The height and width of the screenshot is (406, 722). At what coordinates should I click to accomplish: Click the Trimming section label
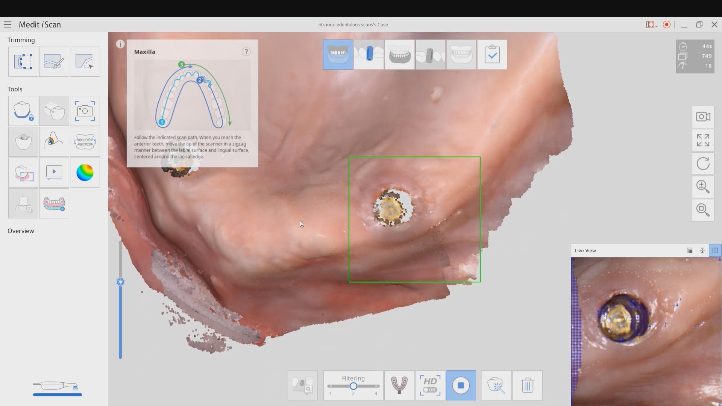[x=21, y=40]
